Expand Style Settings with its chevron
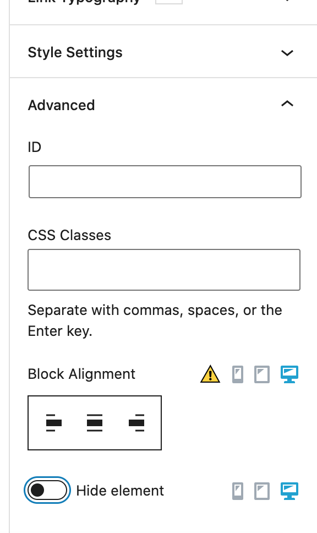 point(287,53)
